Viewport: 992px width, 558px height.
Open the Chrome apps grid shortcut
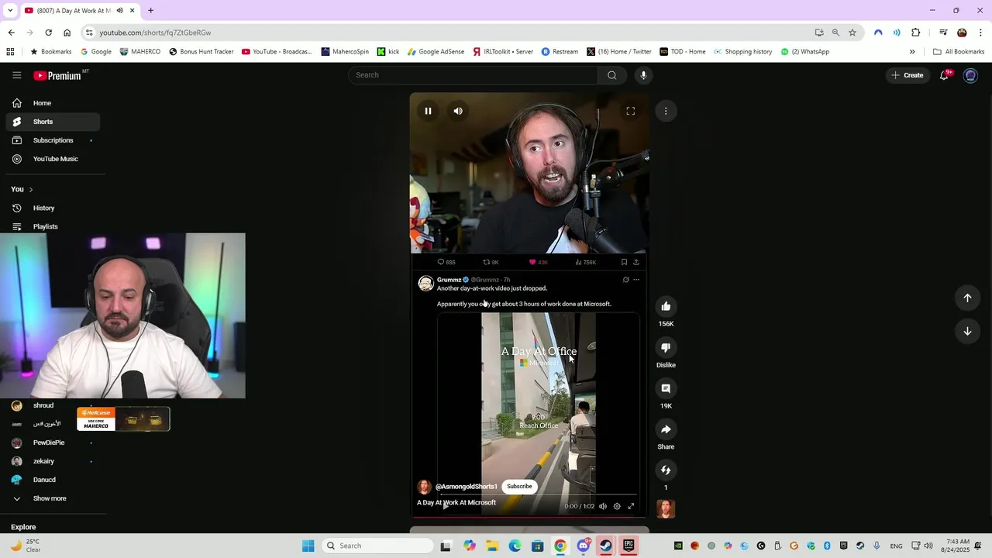tap(10, 52)
